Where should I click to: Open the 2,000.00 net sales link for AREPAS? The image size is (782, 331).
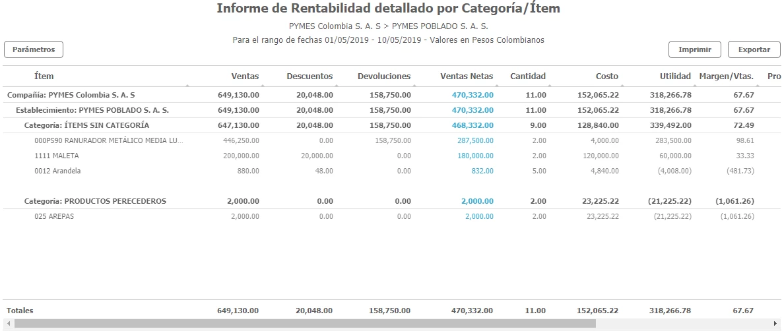pos(479,216)
